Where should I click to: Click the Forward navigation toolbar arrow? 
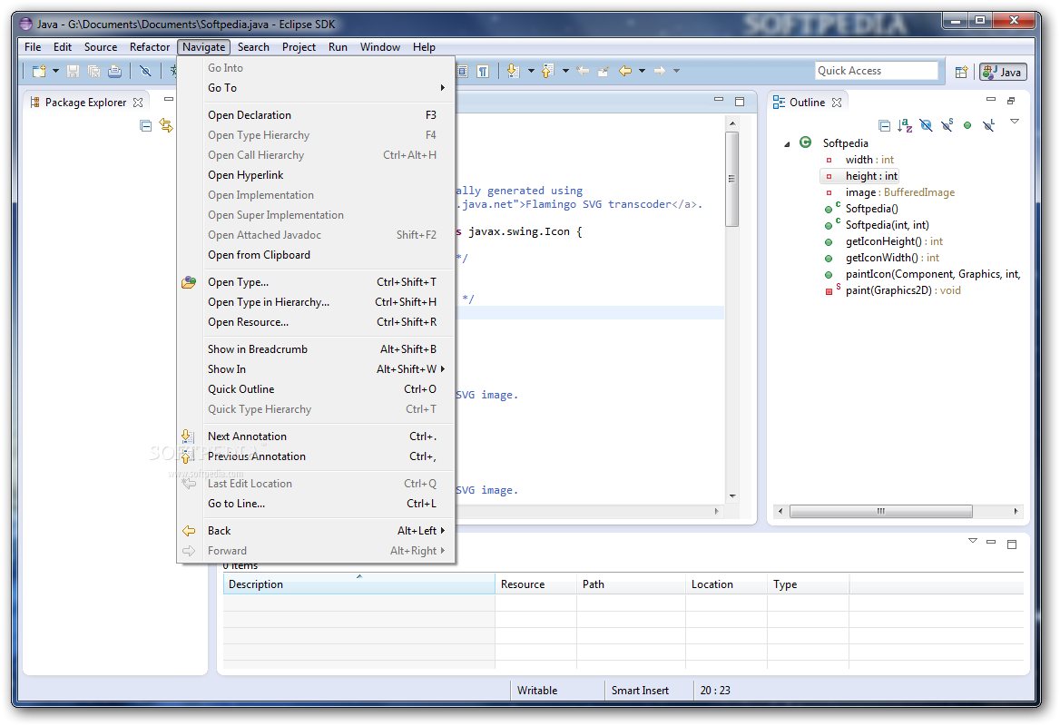tap(660, 71)
